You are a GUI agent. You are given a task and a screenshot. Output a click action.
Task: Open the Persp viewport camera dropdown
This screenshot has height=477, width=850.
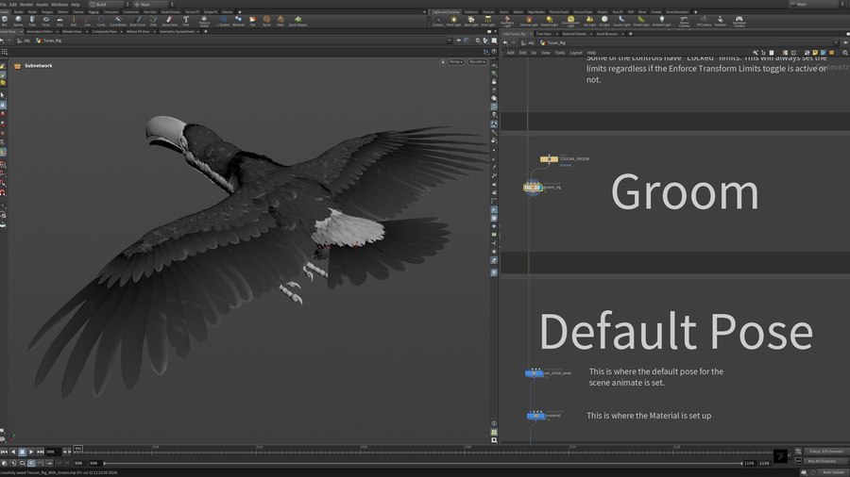pos(455,61)
